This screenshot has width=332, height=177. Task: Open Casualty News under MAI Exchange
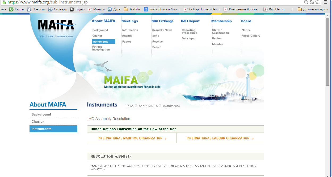pyautogui.click(x=162, y=30)
